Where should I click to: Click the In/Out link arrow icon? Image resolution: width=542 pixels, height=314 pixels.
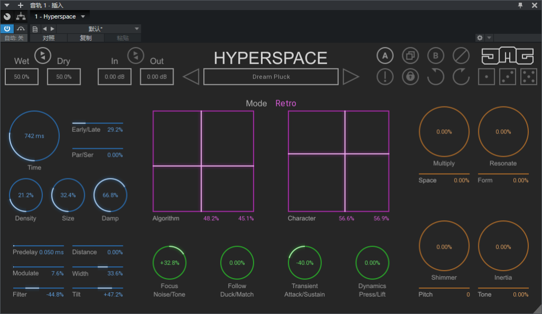click(x=136, y=55)
